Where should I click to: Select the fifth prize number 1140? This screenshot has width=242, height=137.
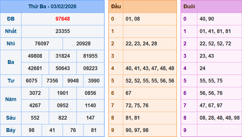click(90, 105)
